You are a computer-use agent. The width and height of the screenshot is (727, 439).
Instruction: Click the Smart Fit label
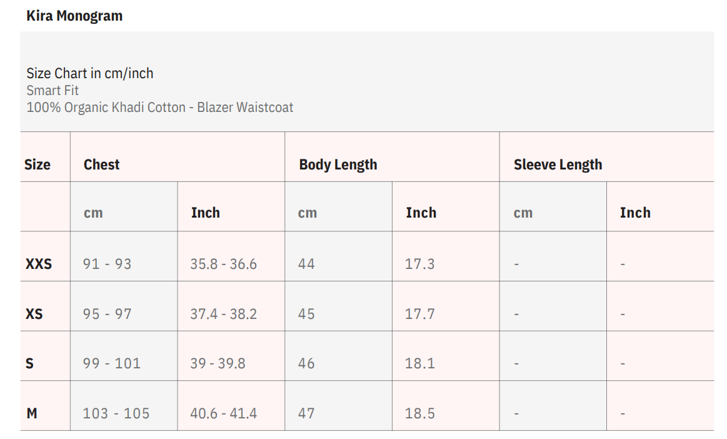tap(53, 91)
